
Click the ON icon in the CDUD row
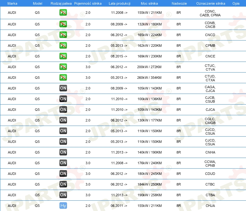pos(63,174)
